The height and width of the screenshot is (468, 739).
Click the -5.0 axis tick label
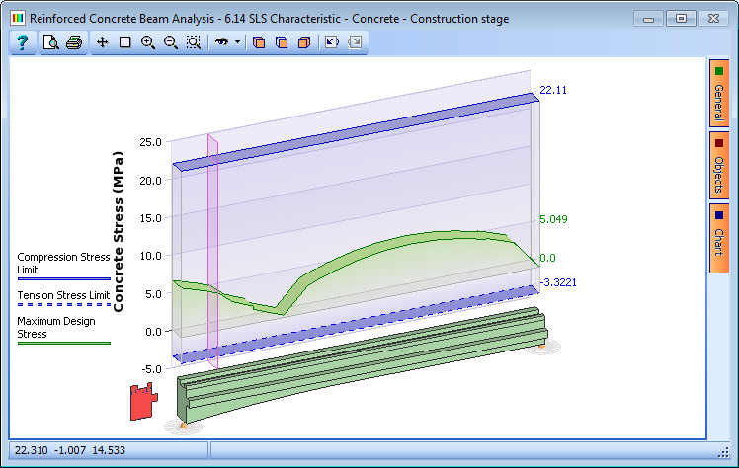[x=151, y=369]
